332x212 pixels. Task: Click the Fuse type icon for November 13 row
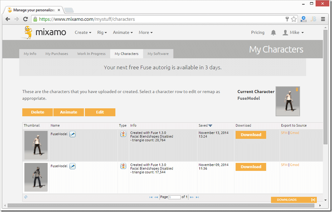click(123, 134)
